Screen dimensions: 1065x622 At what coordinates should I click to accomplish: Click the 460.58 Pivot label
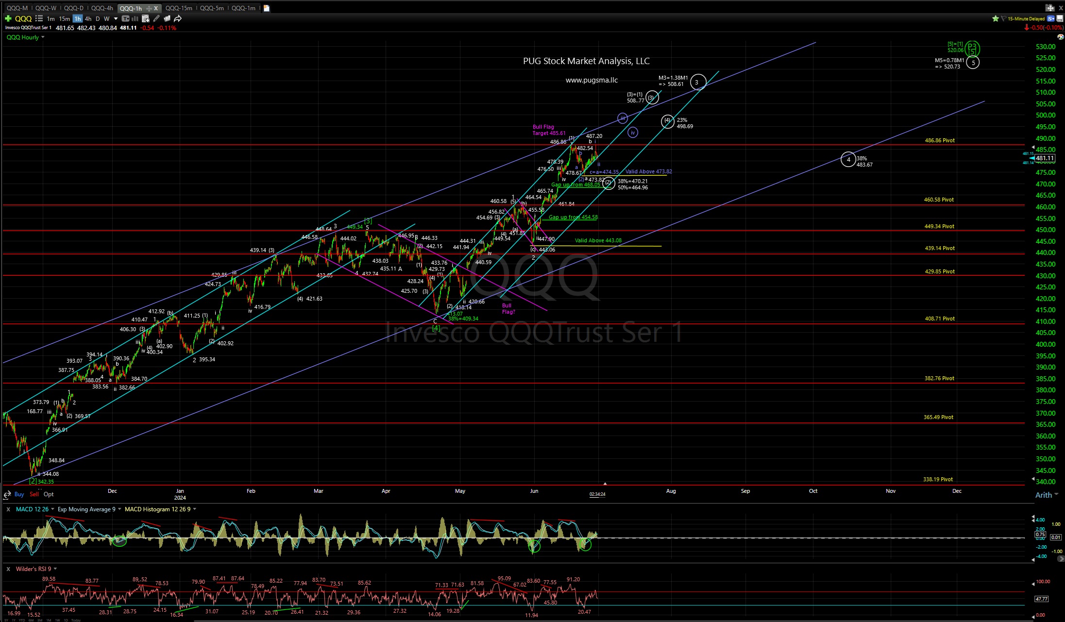[x=939, y=200]
